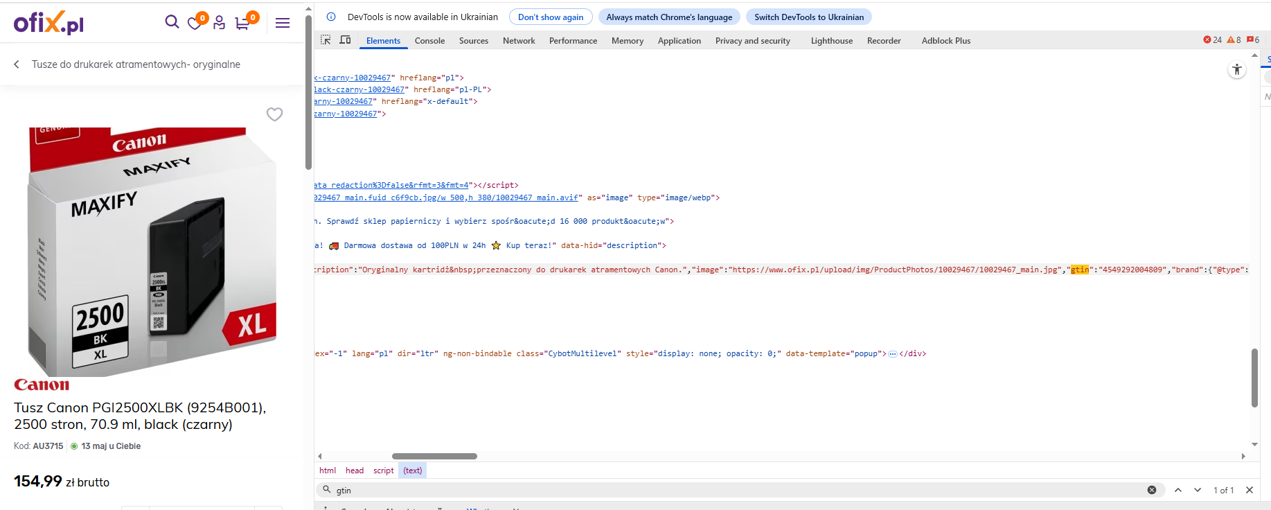Add the product to favorites with the heart icon
Viewport: 1271px width, 510px height.
(274, 114)
